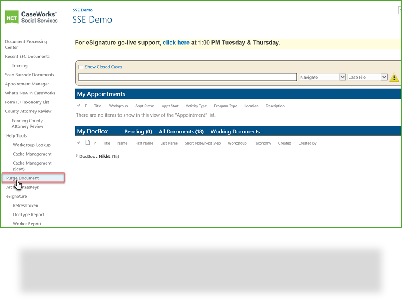Sort DocBox by Created column
The image size is (402, 303).
pyautogui.click(x=285, y=143)
